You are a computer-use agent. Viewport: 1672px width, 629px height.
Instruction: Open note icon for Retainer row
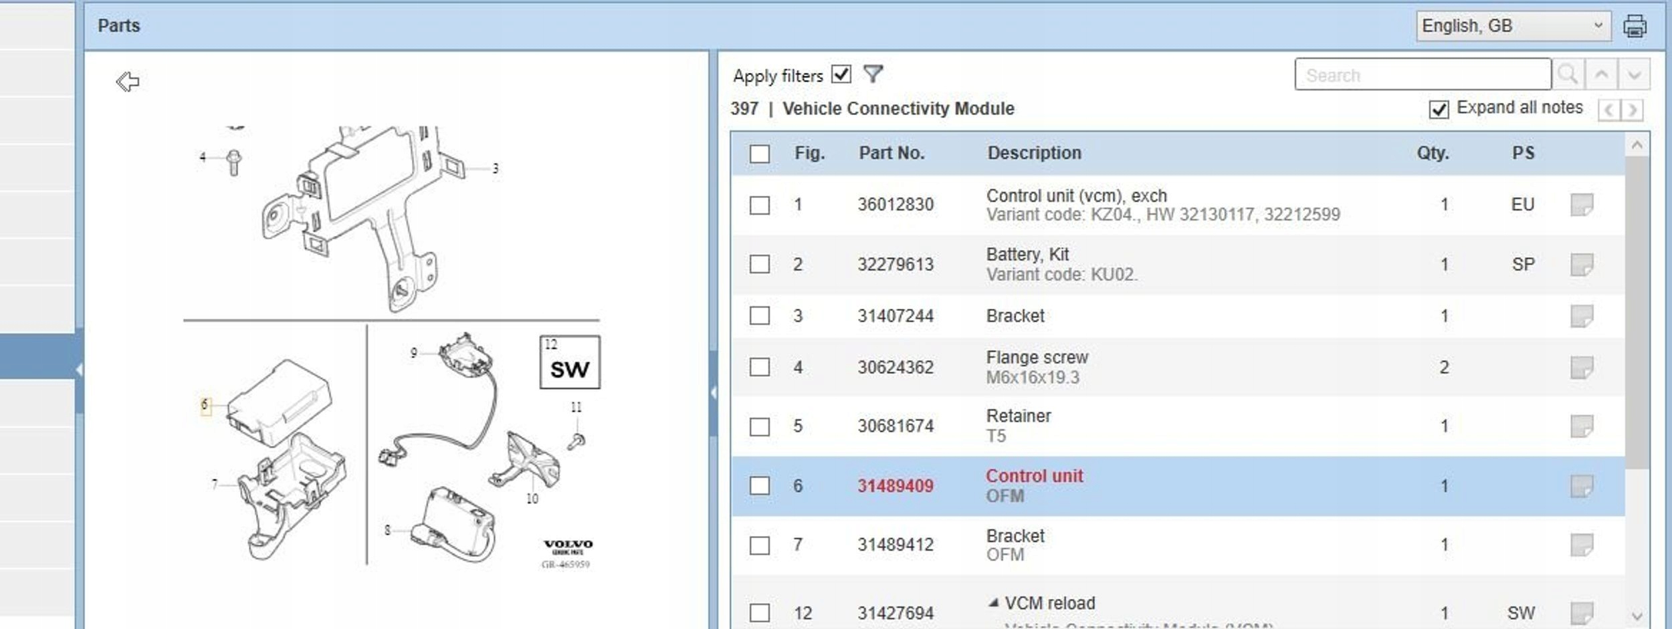click(x=1582, y=426)
